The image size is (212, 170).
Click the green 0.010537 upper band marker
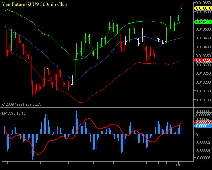203,22
